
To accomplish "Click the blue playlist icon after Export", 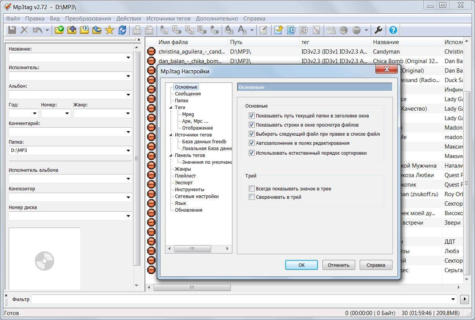I will coord(291,30).
